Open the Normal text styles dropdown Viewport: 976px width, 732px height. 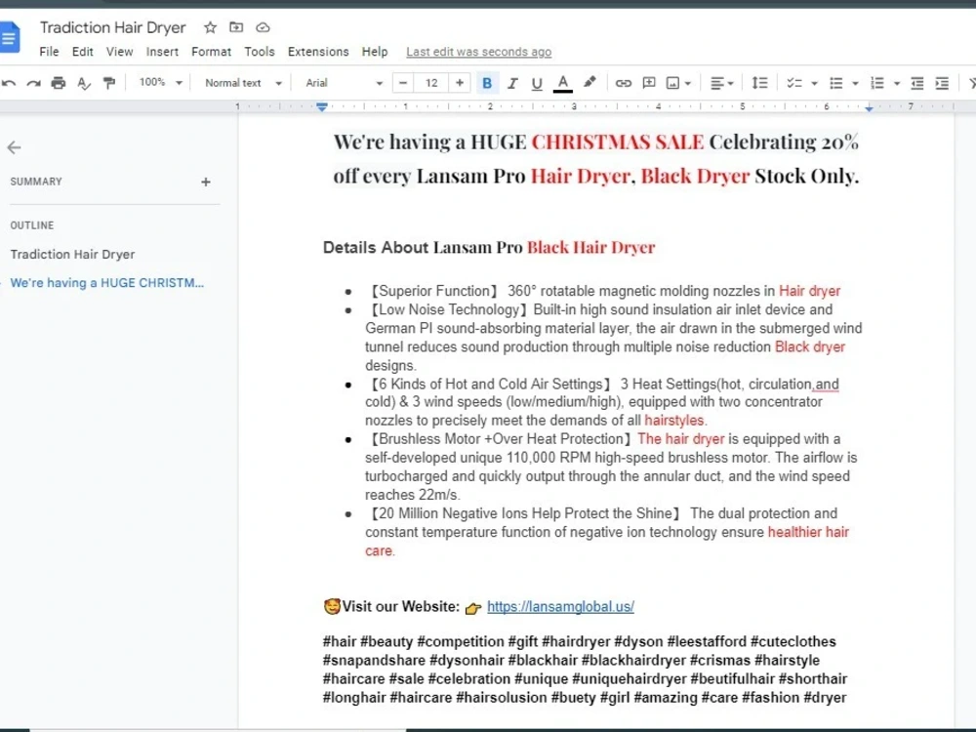[243, 83]
